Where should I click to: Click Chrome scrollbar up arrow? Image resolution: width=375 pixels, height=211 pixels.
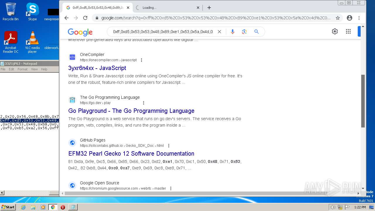(x=363, y=26)
